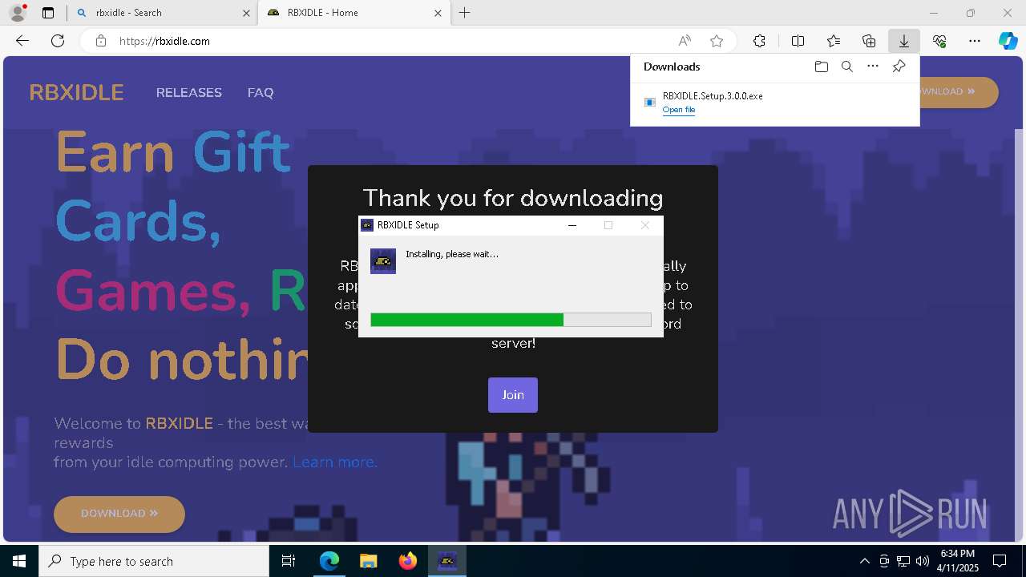Screen dimensions: 1026x577
Task: Open Edge Settings and more menu
Action: click(975, 41)
